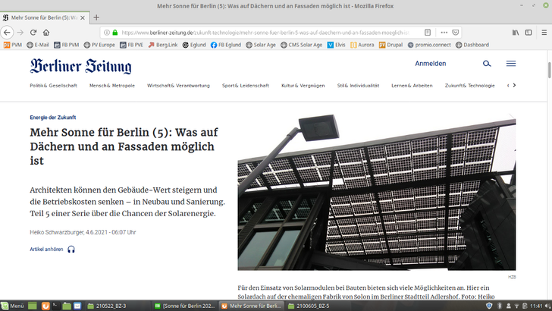
Task: Click the browser back arrow button
Action: 8,33
